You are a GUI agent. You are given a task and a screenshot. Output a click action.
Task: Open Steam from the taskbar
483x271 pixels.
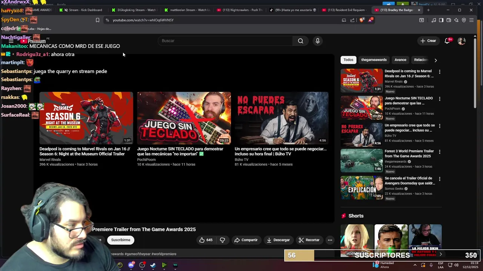(x=153, y=265)
